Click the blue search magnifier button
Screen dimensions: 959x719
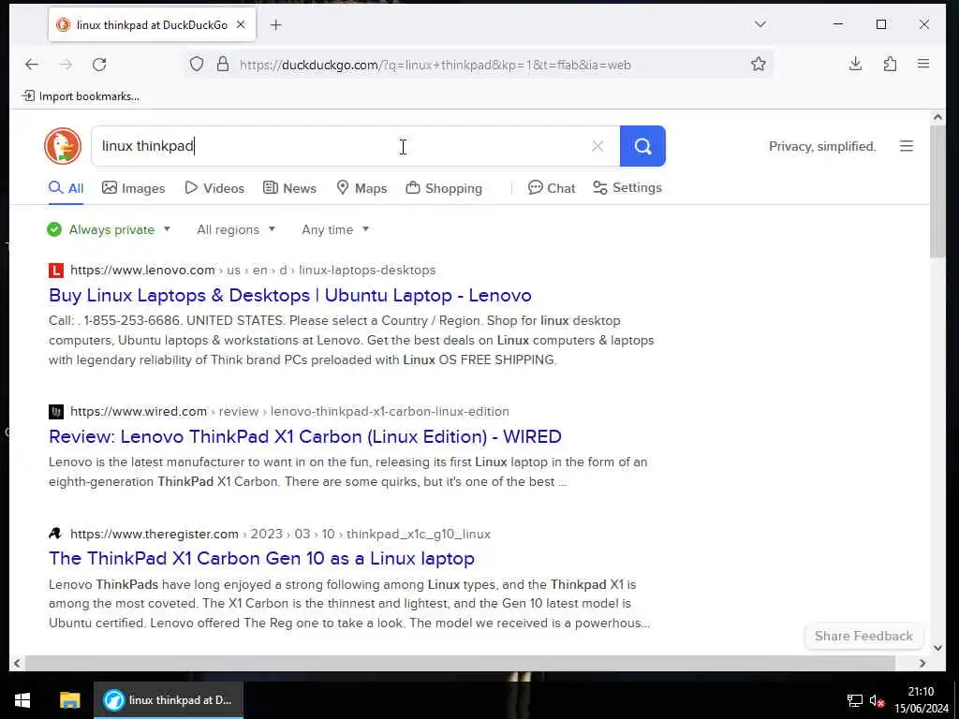click(x=642, y=146)
